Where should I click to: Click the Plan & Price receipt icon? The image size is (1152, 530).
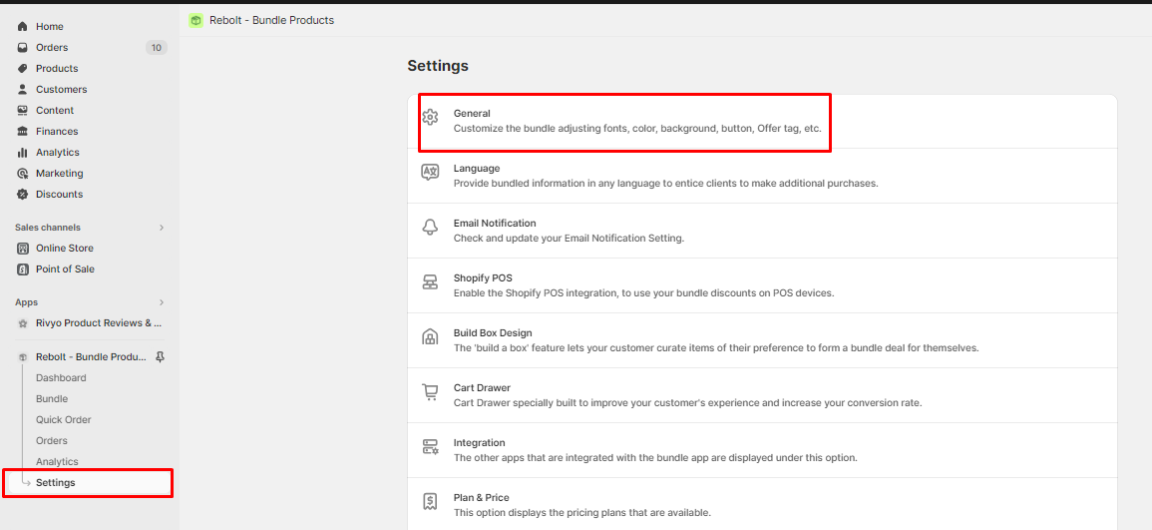431,501
